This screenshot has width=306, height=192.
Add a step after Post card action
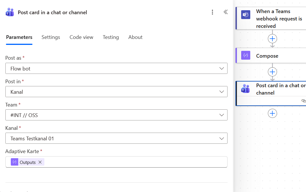(x=272, y=113)
